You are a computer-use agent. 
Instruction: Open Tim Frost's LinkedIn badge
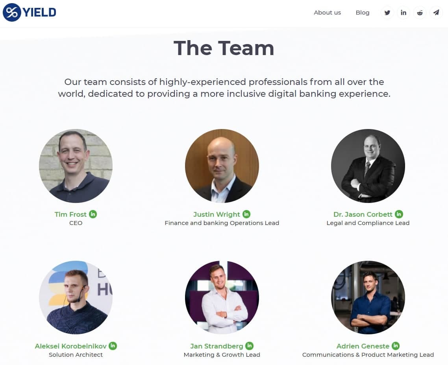click(x=93, y=214)
